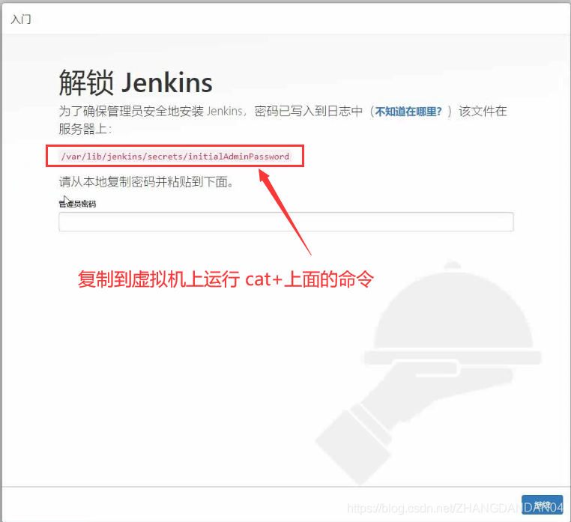This screenshot has width=571, height=522.
Task: Click the '入门' dialog title
Action: coord(21,19)
